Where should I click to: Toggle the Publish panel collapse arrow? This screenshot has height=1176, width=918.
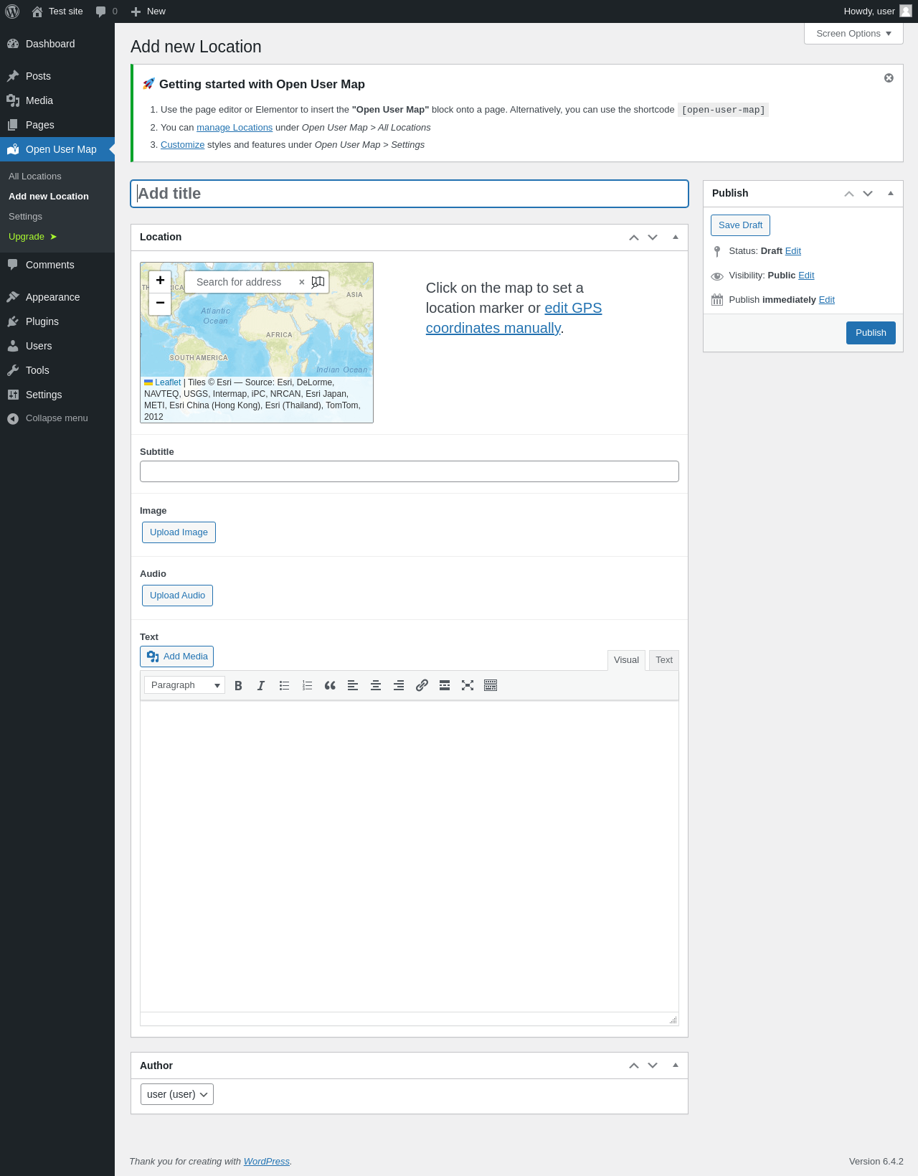point(890,194)
